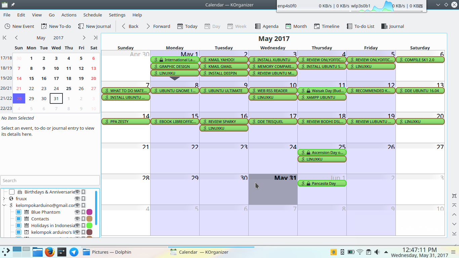The width and height of the screenshot is (459, 258).
Task: Click the battery tray icon
Action: (x=351, y=252)
